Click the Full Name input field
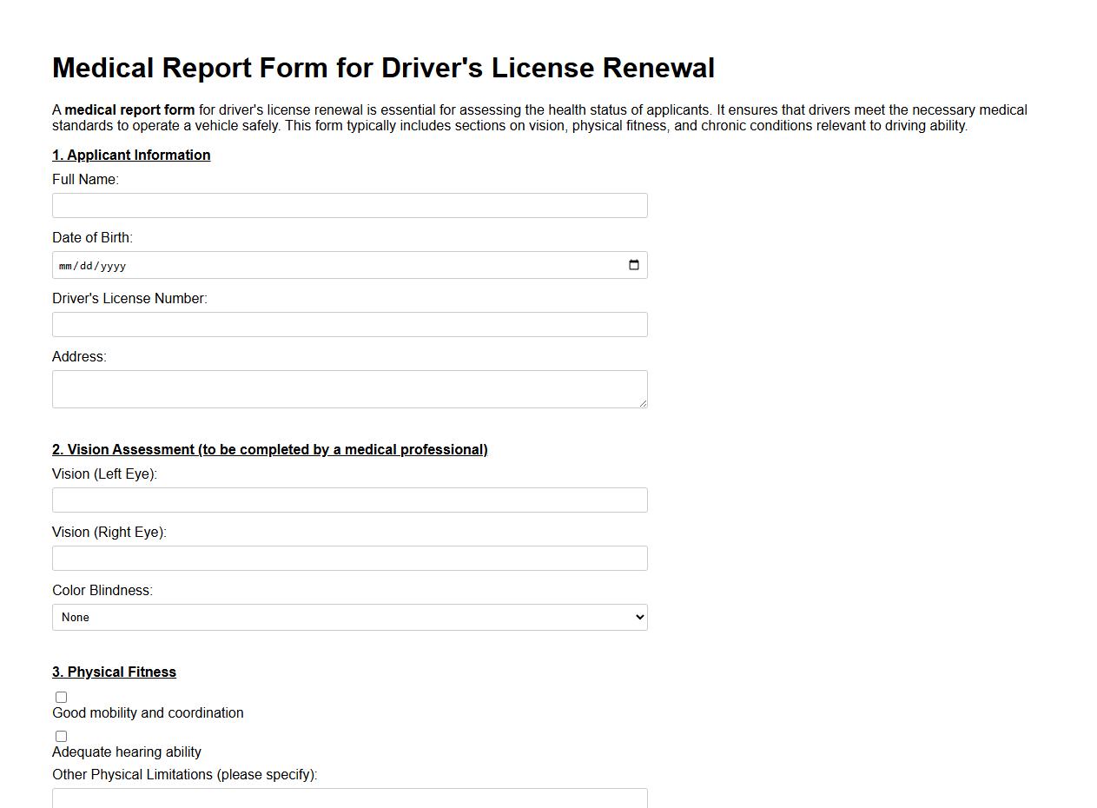 coord(349,205)
